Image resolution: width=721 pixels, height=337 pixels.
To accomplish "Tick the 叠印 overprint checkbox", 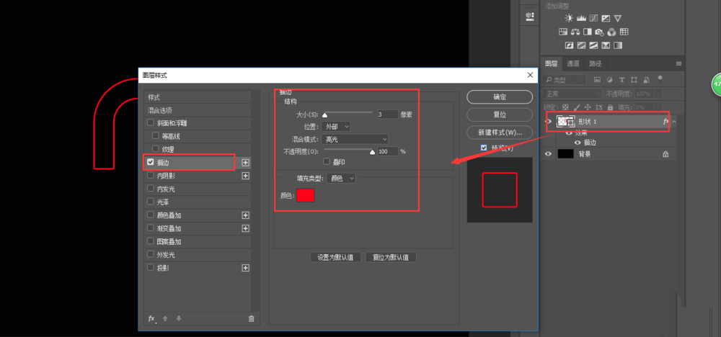I will 327,161.
